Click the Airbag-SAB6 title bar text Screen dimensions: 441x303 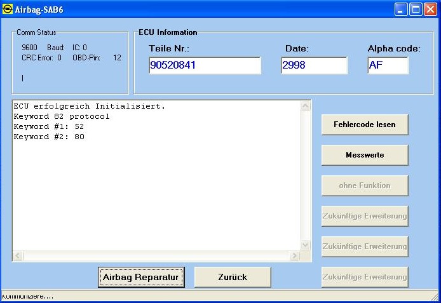coord(38,10)
